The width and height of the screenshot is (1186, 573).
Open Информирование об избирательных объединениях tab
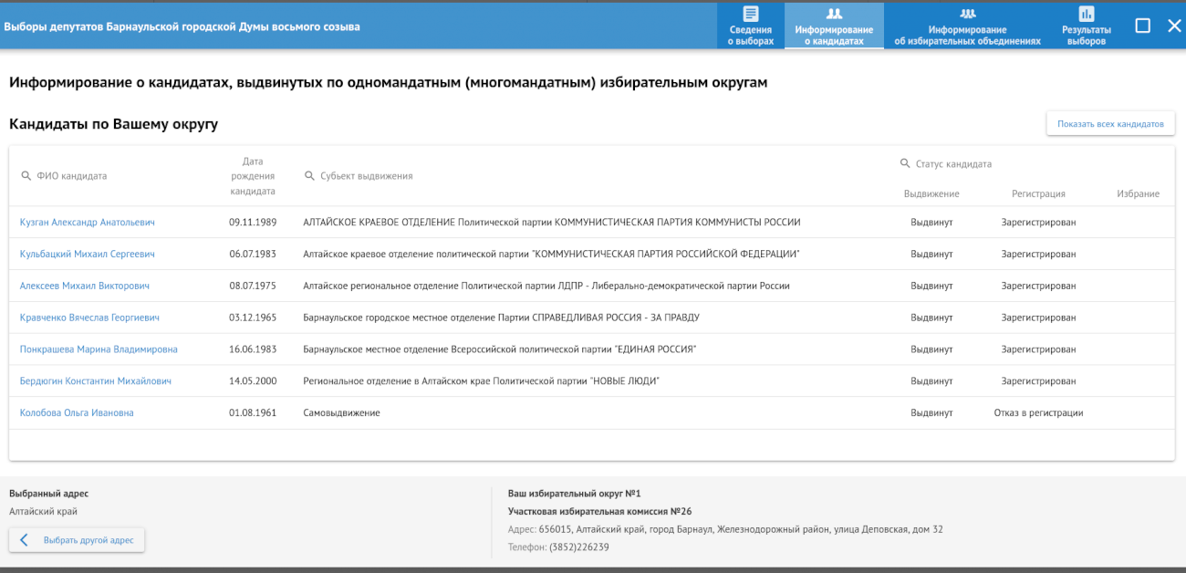pyautogui.click(x=967, y=26)
